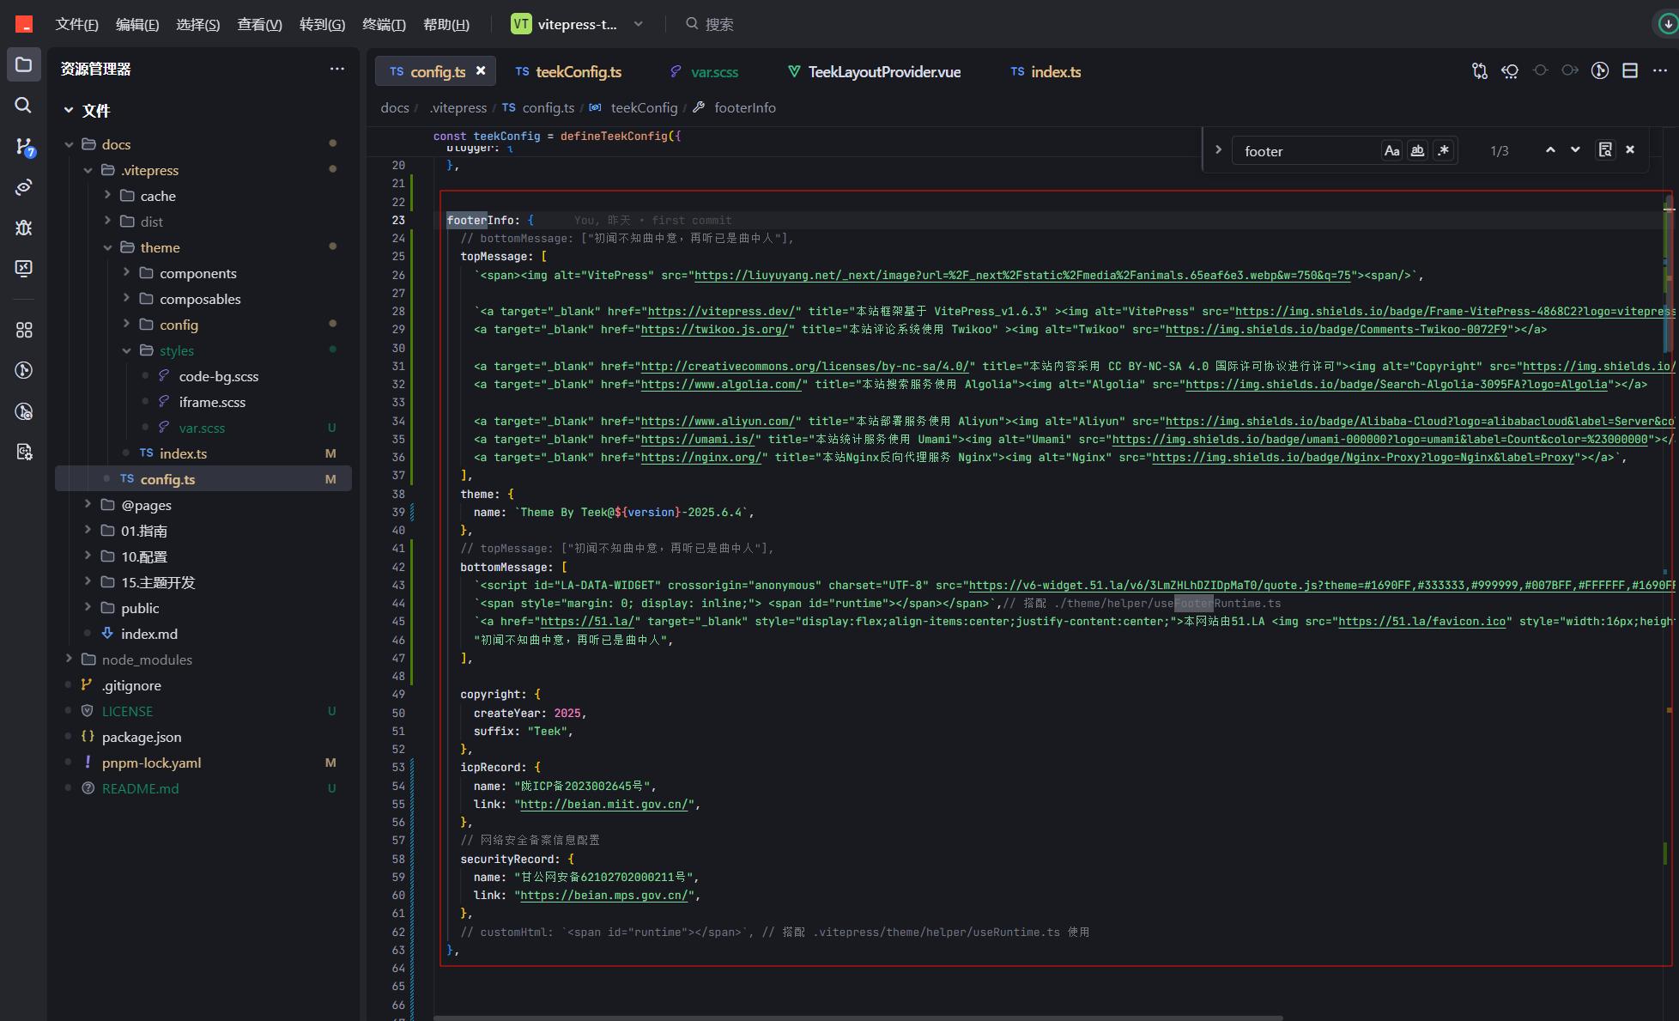Image resolution: width=1679 pixels, height=1021 pixels.
Task: Open the 选择(S) menu
Action: pyautogui.click(x=198, y=24)
